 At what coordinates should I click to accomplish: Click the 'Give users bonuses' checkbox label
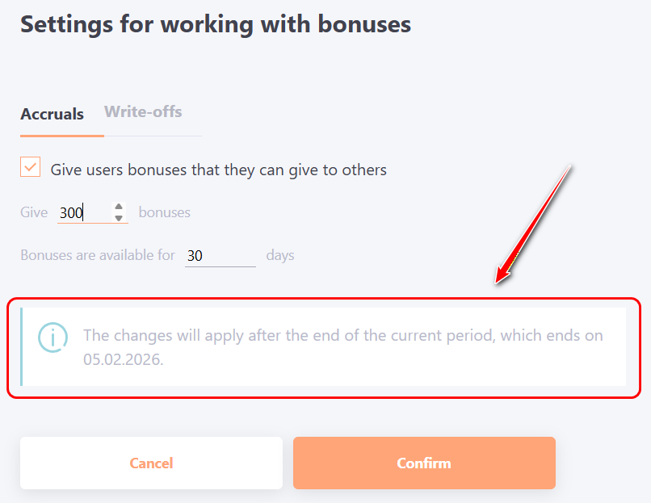[218, 170]
